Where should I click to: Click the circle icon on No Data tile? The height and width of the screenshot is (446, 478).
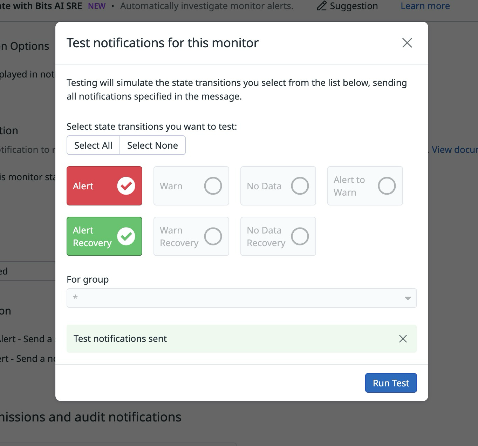300,186
